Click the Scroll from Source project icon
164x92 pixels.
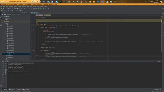coord(23,13)
